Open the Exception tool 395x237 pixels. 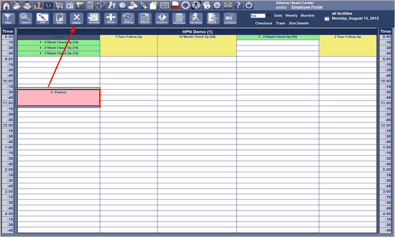click(161, 18)
